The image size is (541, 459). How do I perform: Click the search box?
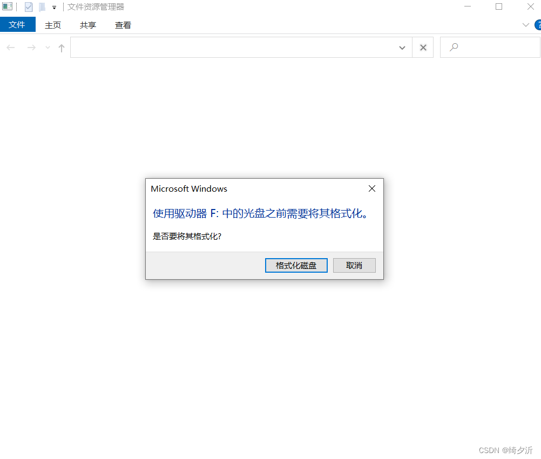490,48
